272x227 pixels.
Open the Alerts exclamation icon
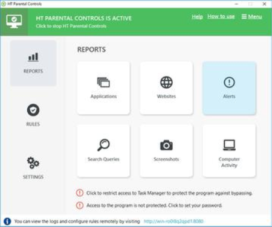(x=229, y=82)
